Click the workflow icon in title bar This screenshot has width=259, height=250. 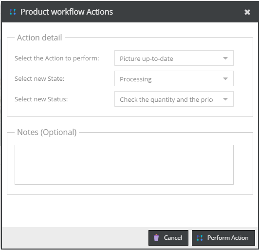click(x=13, y=12)
